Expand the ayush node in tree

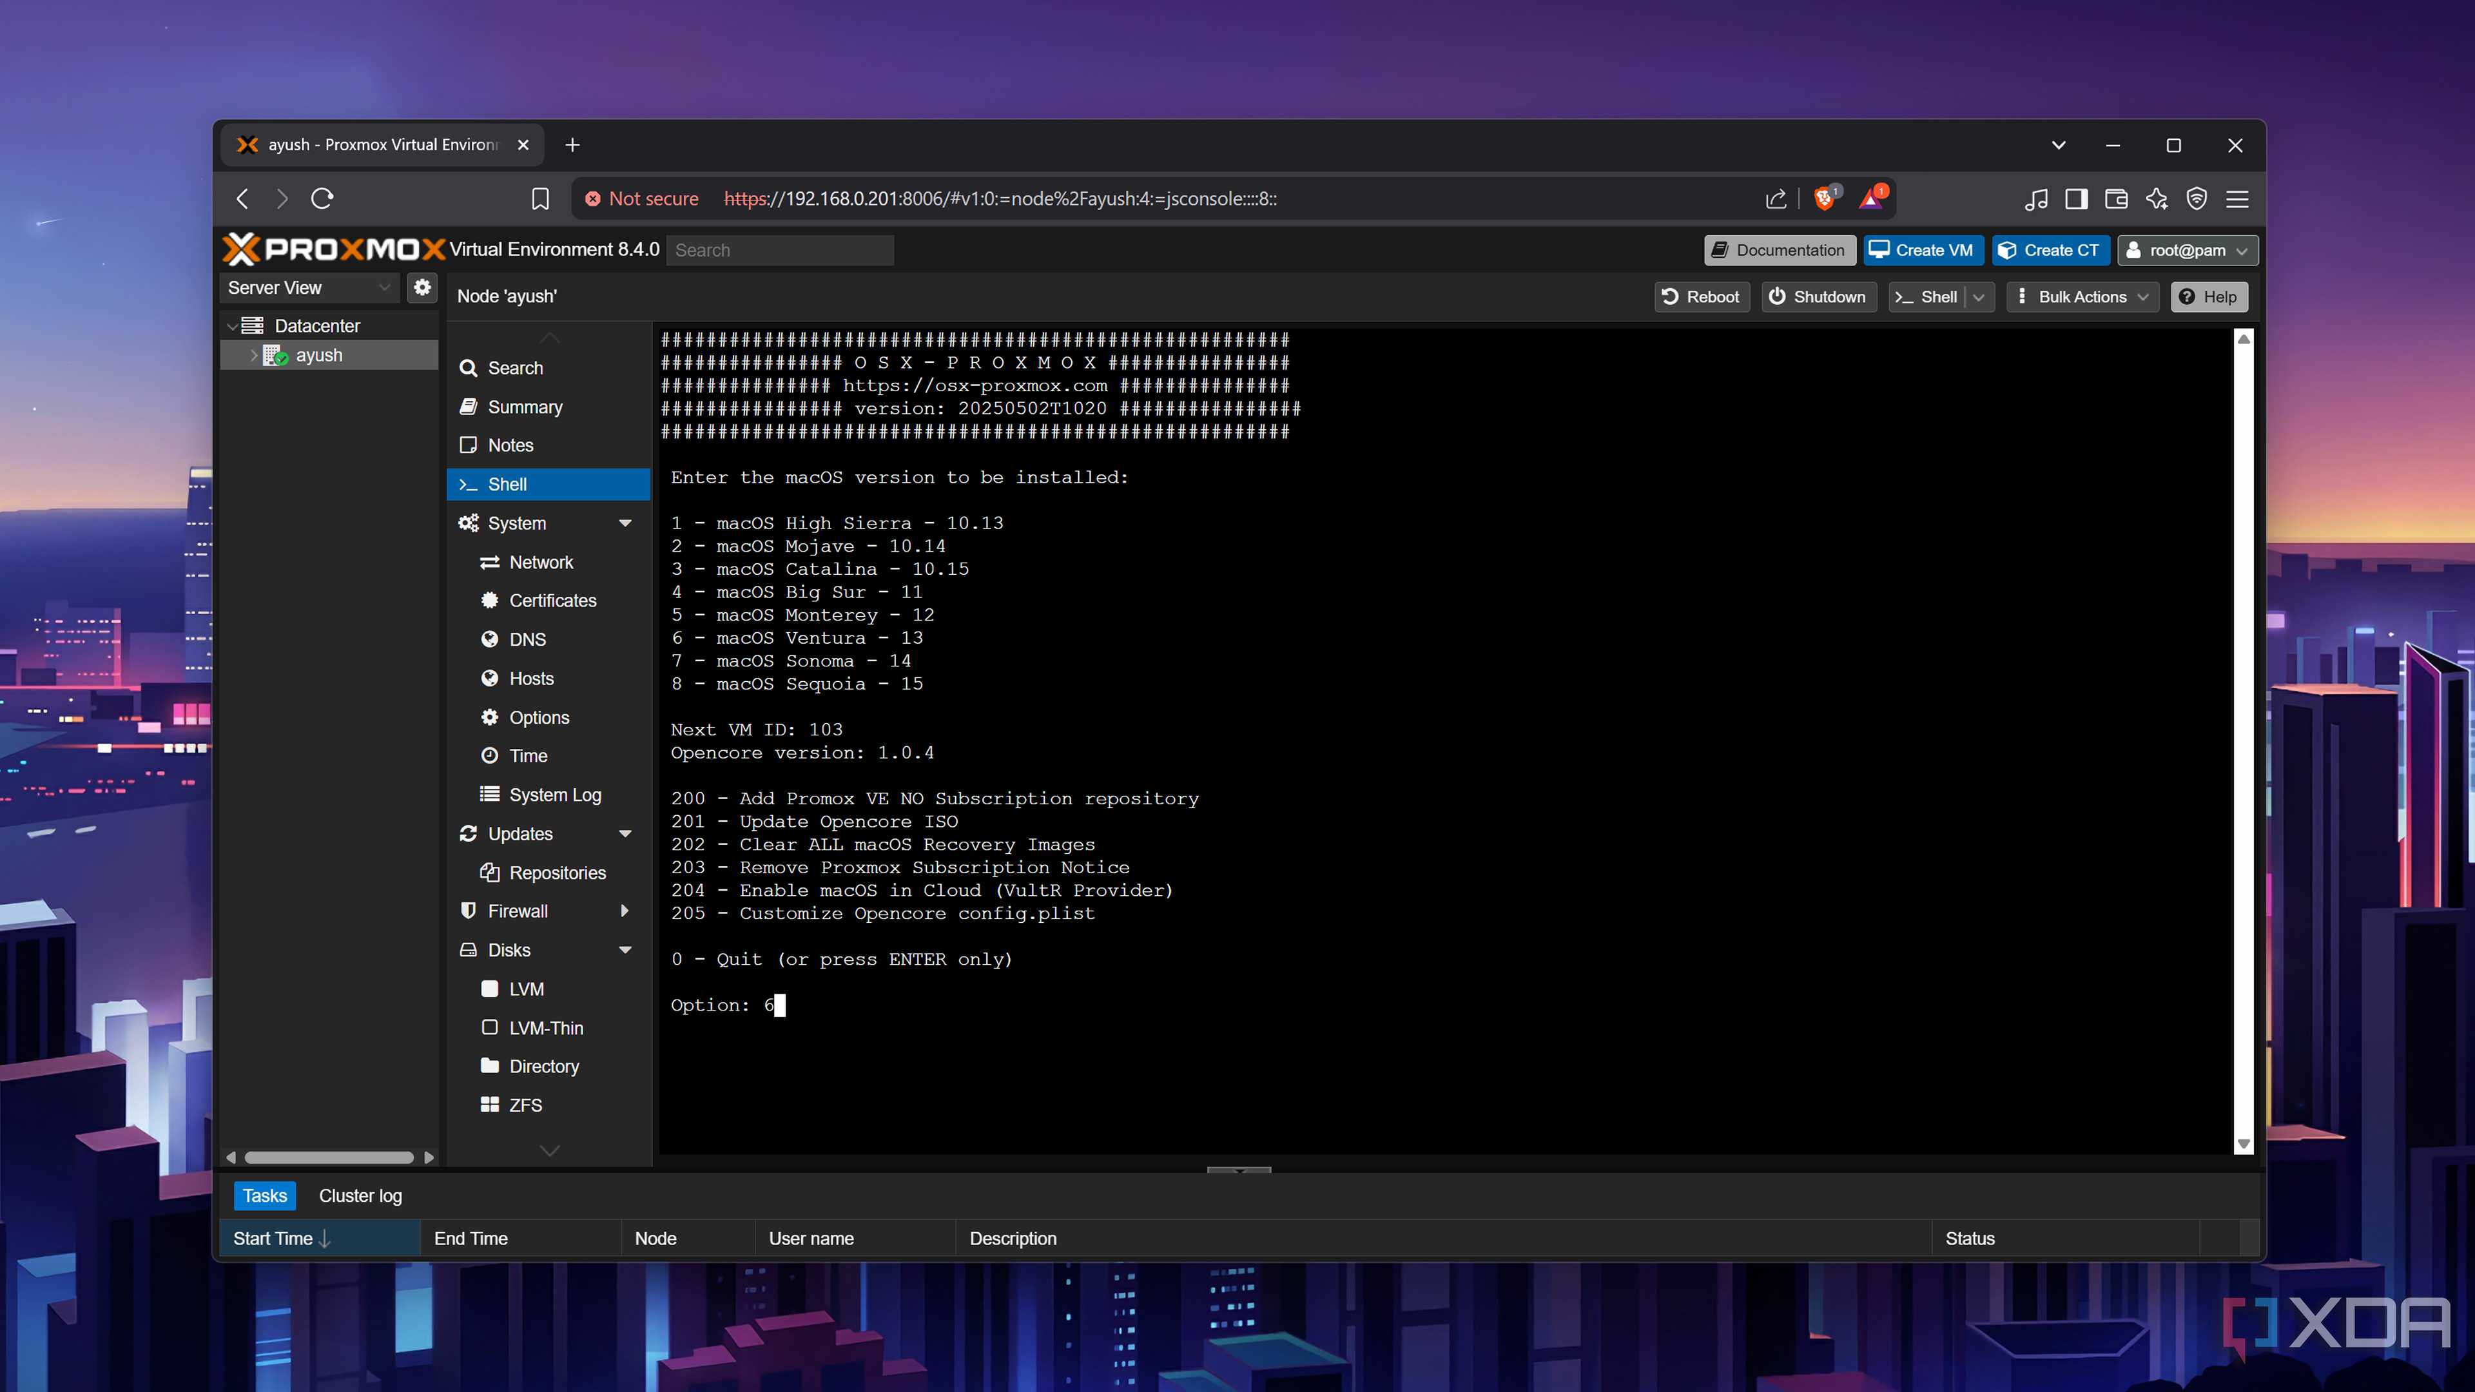(x=254, y=356)
